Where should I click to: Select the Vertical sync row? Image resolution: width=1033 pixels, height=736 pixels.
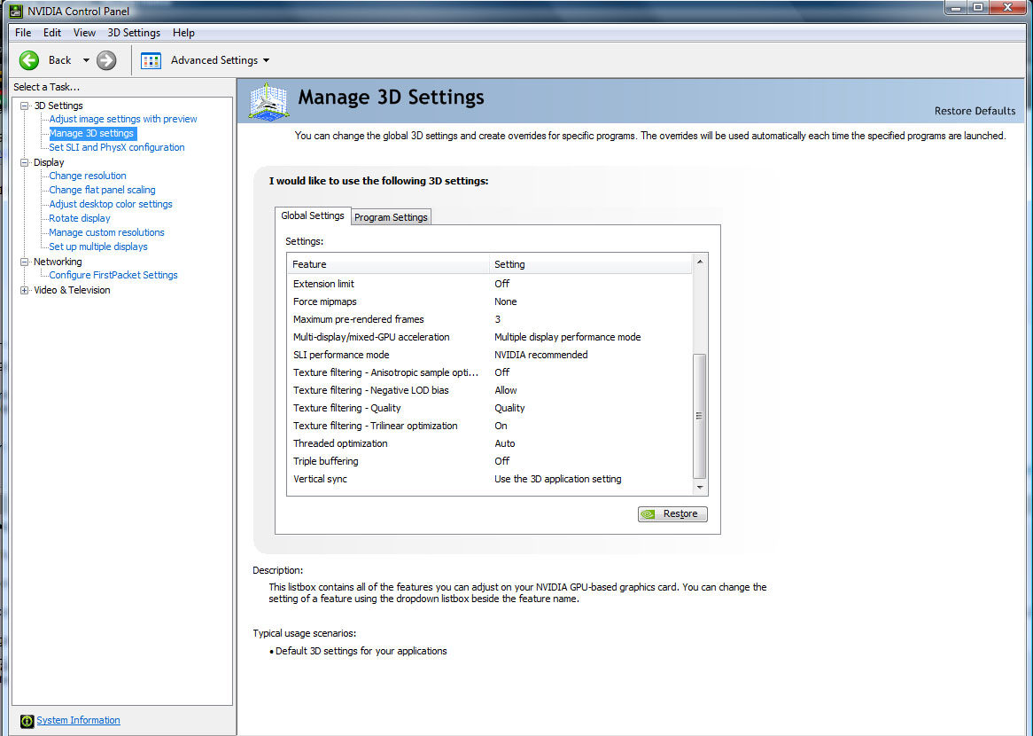click(x=490, y=480)
